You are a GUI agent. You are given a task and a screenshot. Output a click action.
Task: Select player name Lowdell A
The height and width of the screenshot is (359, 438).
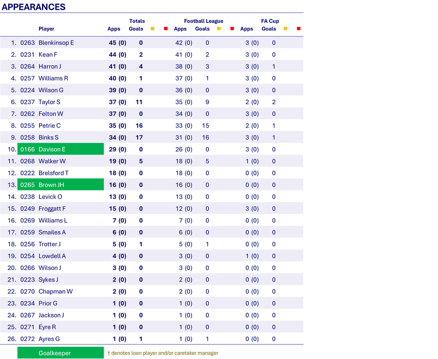click(x=52, y=256)
